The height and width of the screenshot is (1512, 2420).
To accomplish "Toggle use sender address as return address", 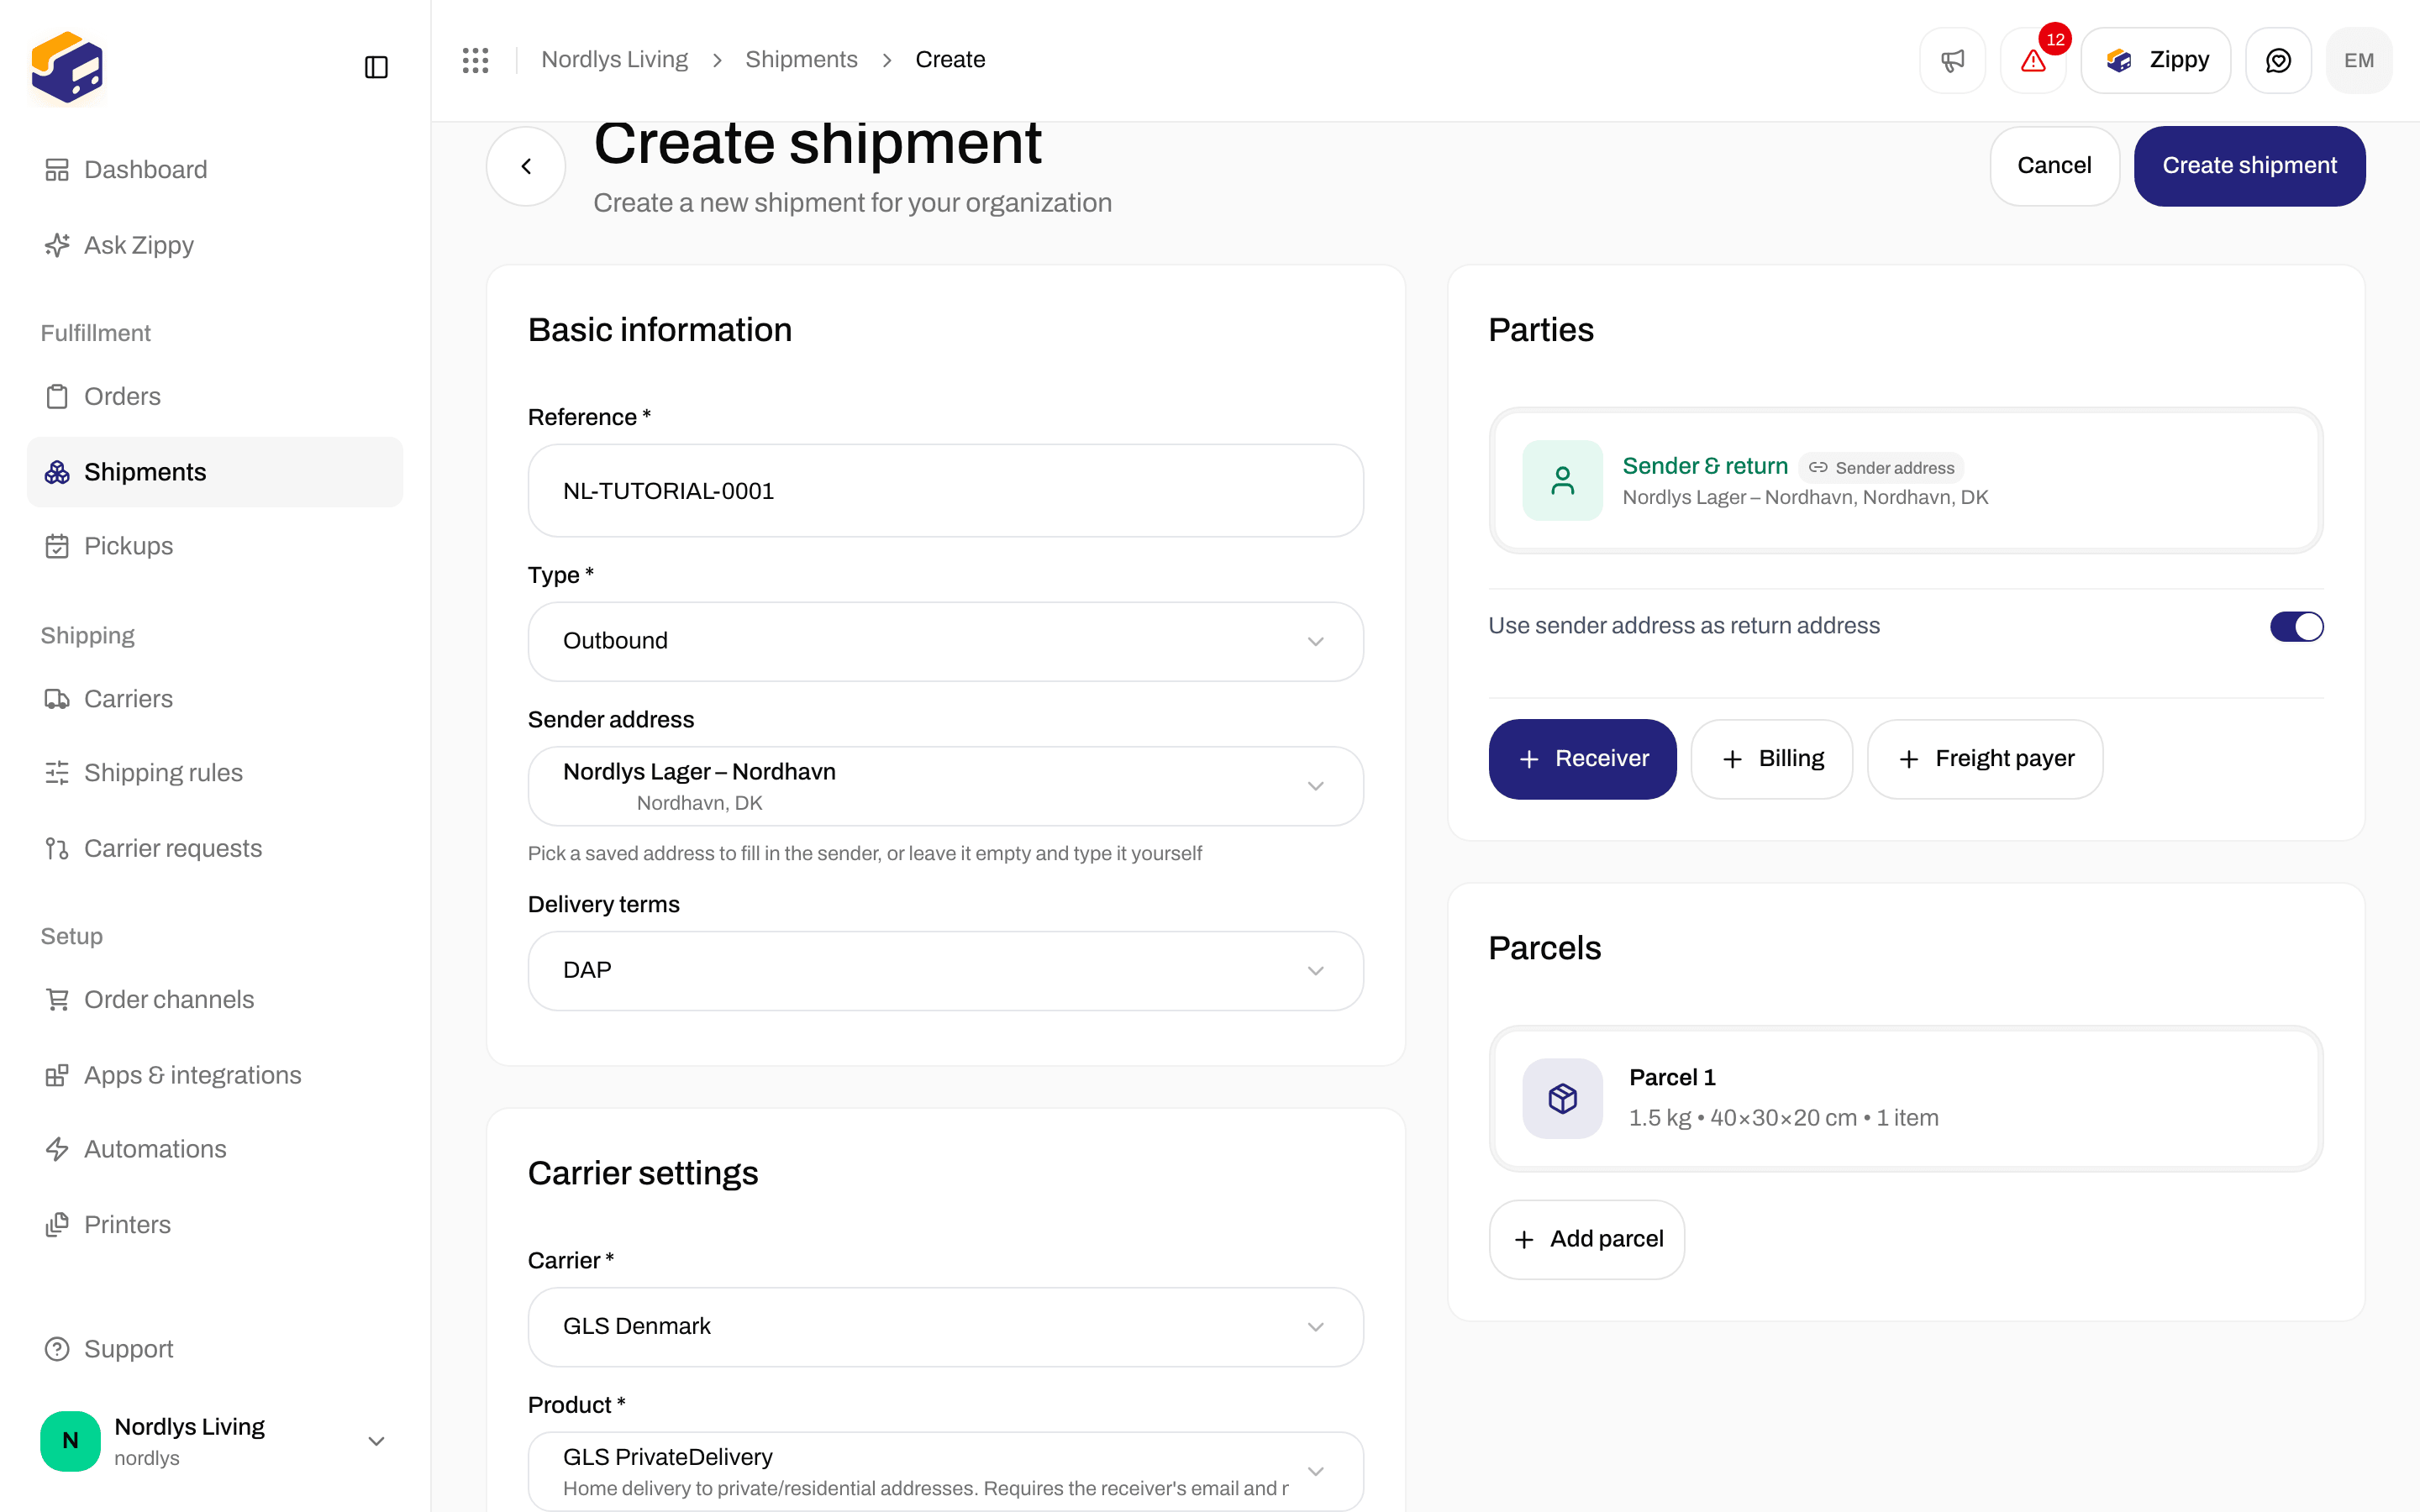I will click(2296, 626).
